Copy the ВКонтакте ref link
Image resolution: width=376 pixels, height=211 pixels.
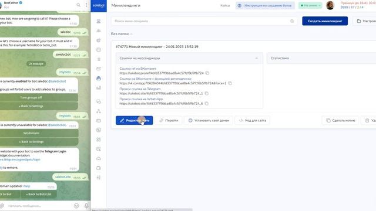click(x=207, y=73)
